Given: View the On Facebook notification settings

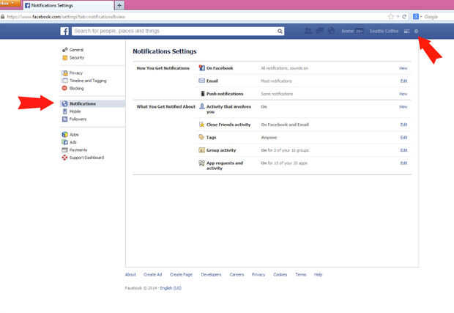Looking at the screenshot, I should click(403, 68).
